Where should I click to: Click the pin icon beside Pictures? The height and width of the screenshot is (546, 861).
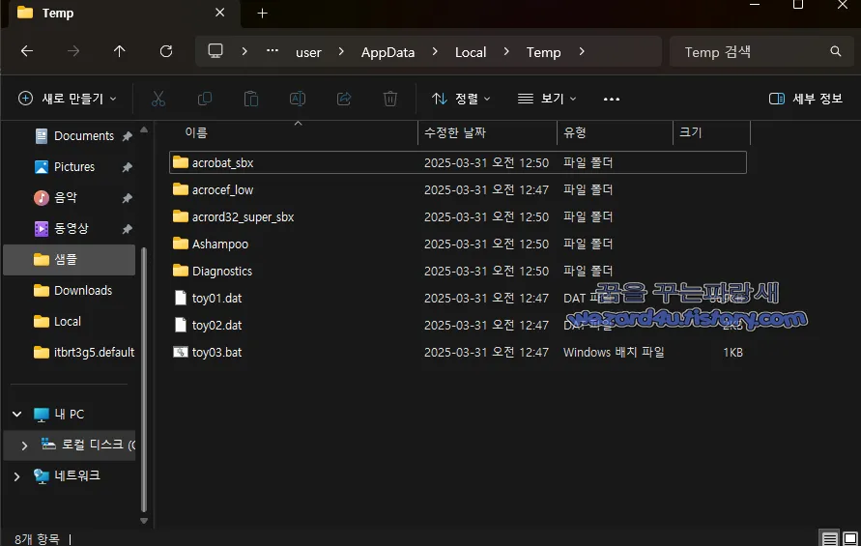[127, 167]
